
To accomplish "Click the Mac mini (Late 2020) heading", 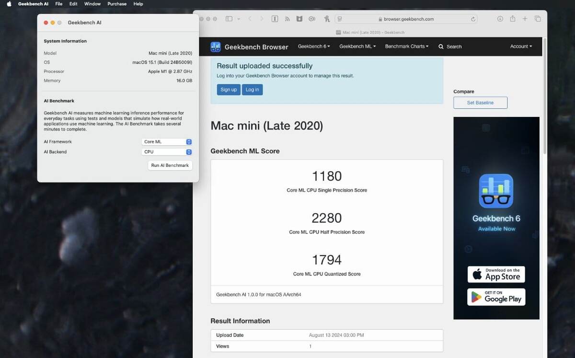I will tap(267, 126).
